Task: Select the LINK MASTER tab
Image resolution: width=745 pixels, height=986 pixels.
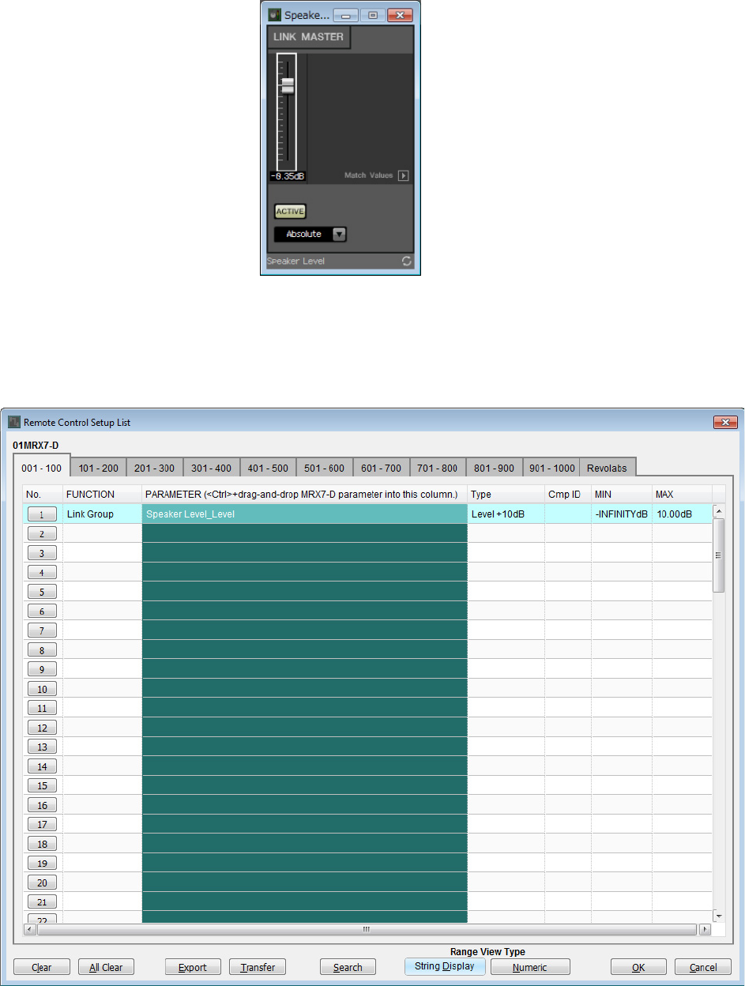Action: (x=309, y=37)
